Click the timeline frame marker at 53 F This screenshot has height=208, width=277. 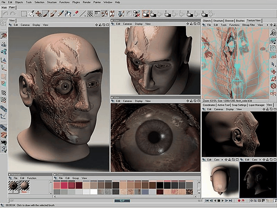[x=122, y=201]
